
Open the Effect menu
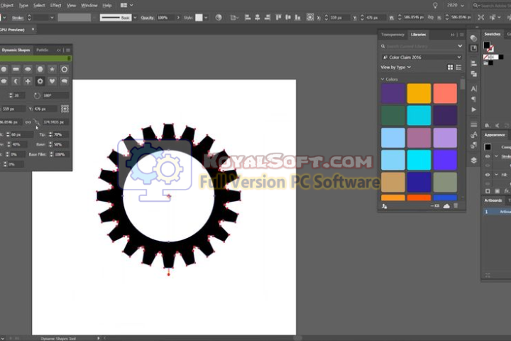(x=56, y=5)
